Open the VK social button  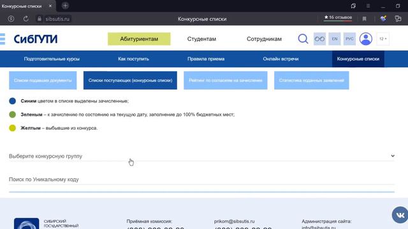click(x=400, y=215)
